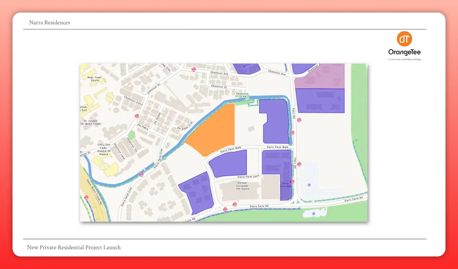This screenshot has height=269, width=458.
Task: Select the Chestnut Cl Pk park label
Action: [242, 95]
